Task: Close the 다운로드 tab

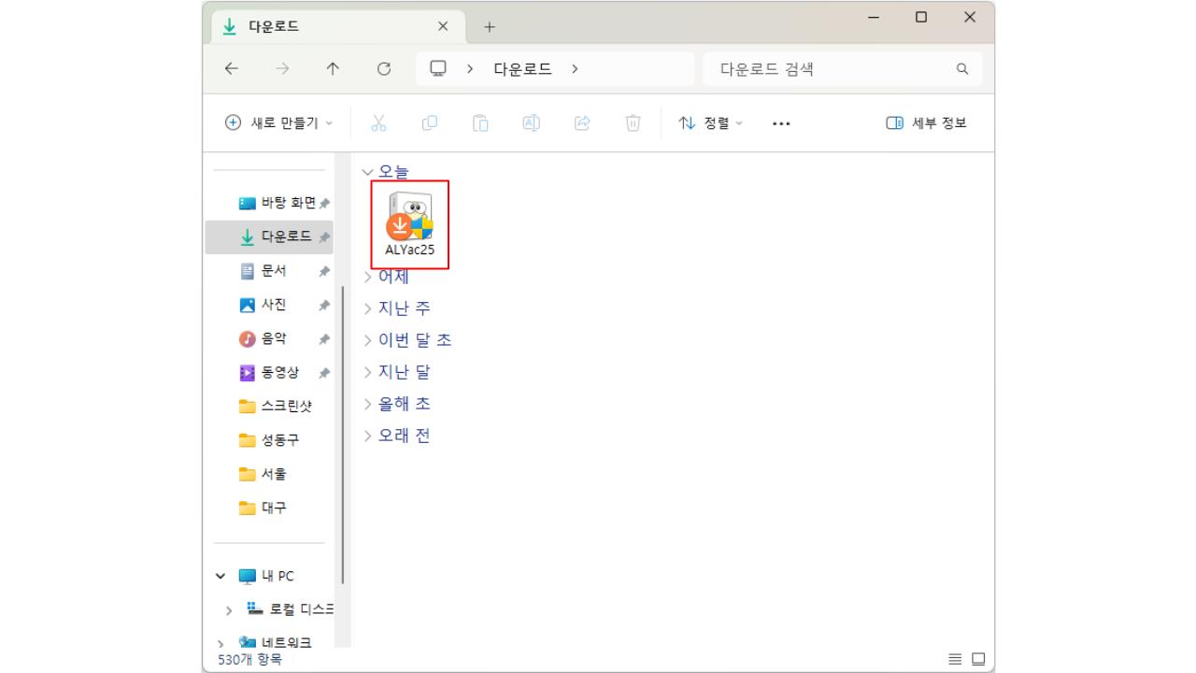Action: coord(443,27)
